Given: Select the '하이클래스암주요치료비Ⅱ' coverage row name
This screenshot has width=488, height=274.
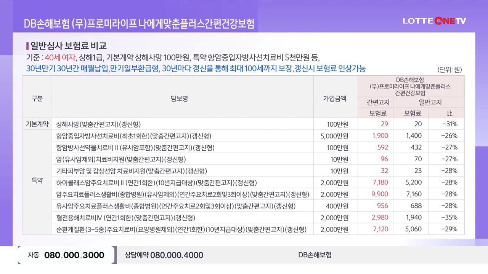Looking at the screenshot, I should 156,183.
